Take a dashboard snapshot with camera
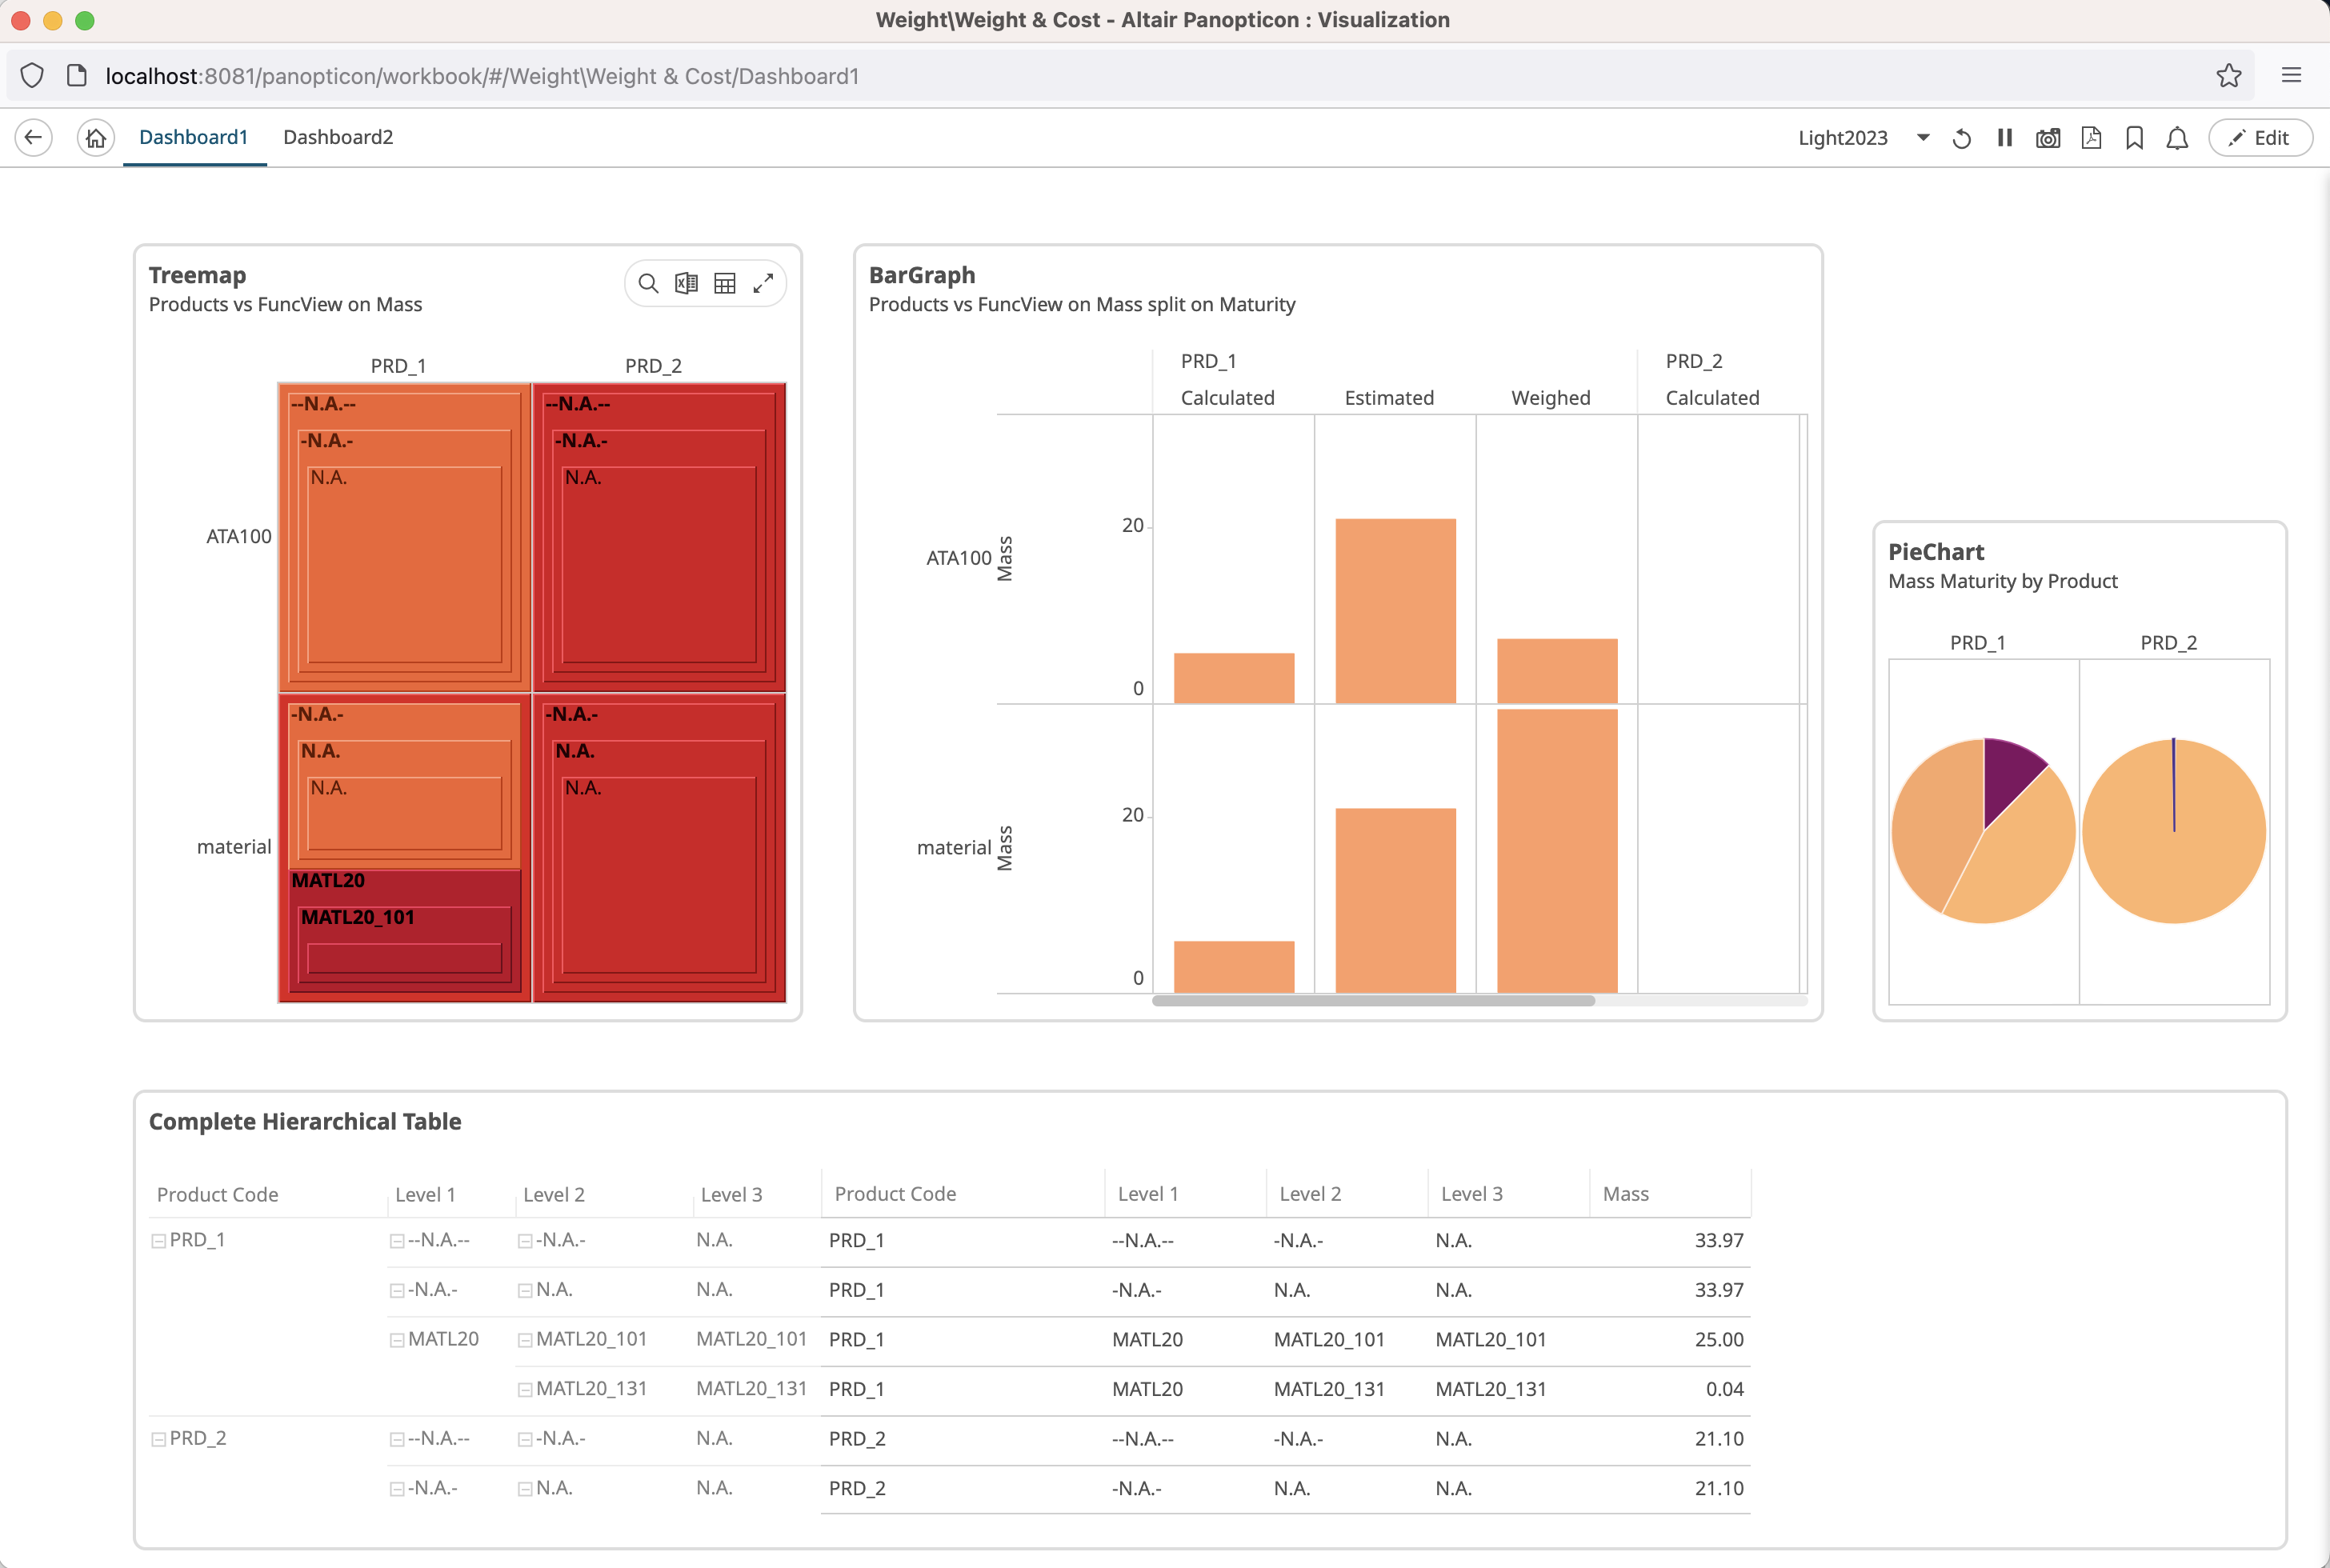 point(2047,138)
